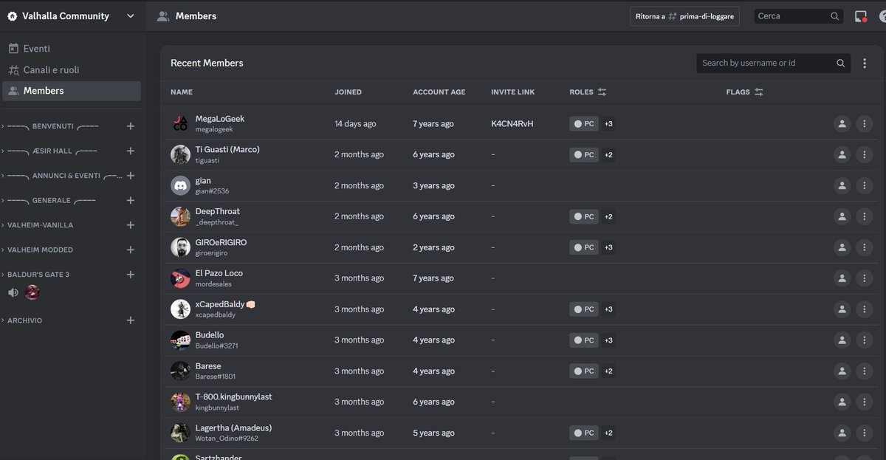Screen dimensions: 886x460
Task: Click your user avatar in the top-right corner
Action: point(881,15)
